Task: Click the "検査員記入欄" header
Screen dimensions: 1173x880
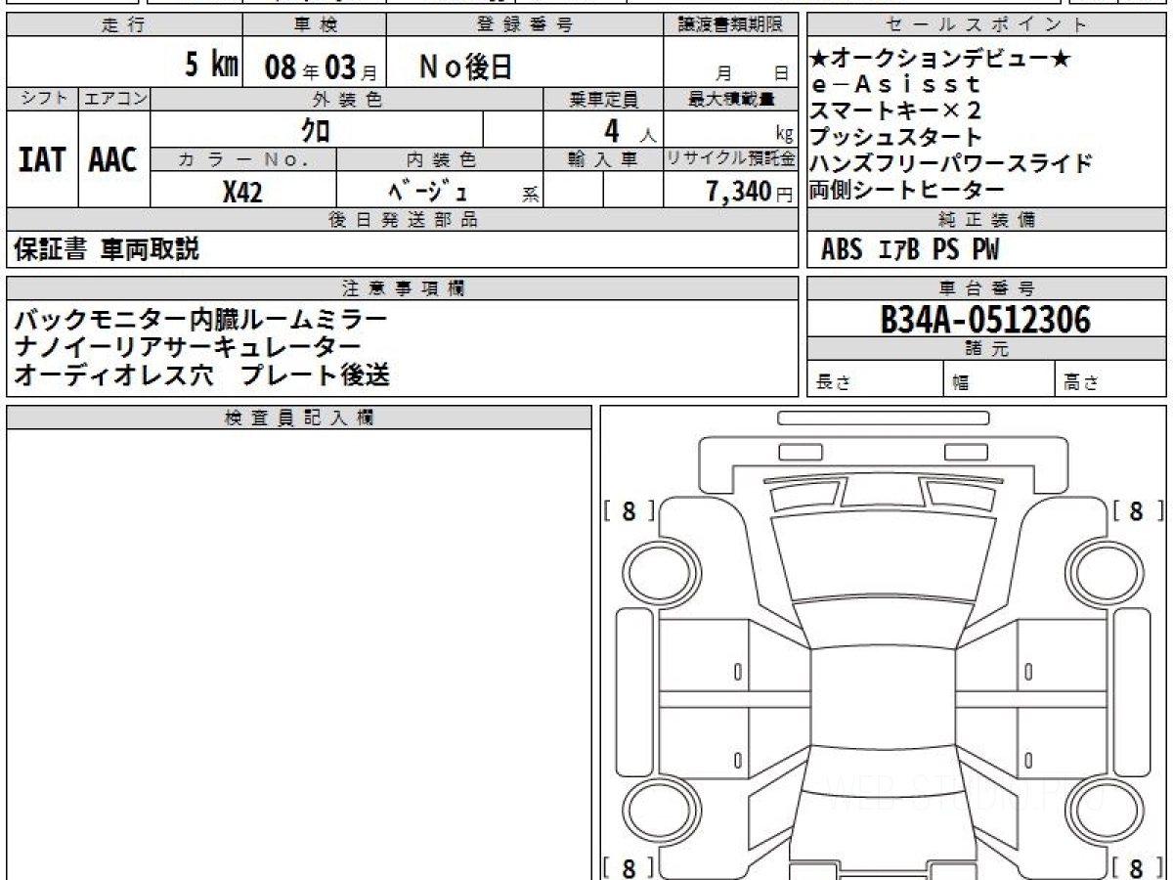Action: [299, 417]
